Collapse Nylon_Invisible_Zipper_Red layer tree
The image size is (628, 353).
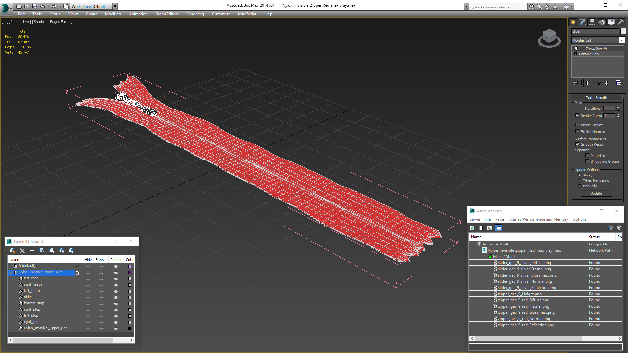(x=10, y=272)
